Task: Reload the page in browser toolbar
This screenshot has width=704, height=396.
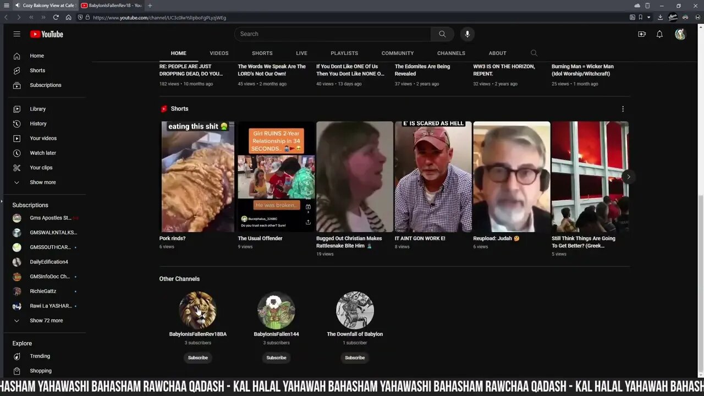Action: click(56, 18)
